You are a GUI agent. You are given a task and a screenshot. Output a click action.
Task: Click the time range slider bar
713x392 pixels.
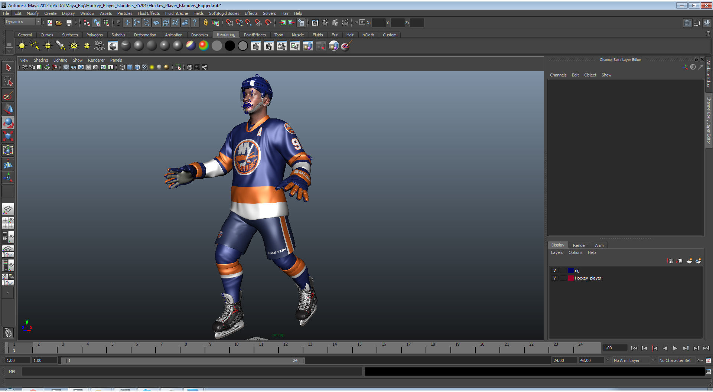click(x=183, y=360)
